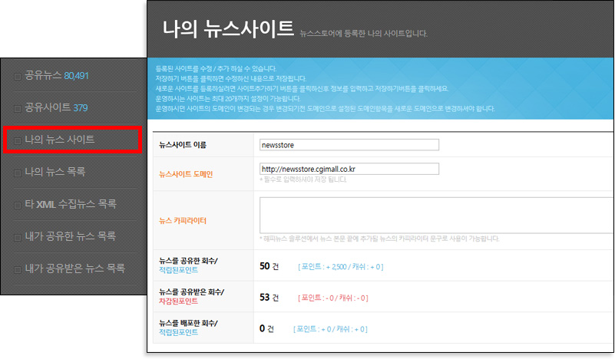Click the 필수로 입력하셔야 저장 hint text
The width and height of the screenshot is (615, 359).
pos(303,179)
